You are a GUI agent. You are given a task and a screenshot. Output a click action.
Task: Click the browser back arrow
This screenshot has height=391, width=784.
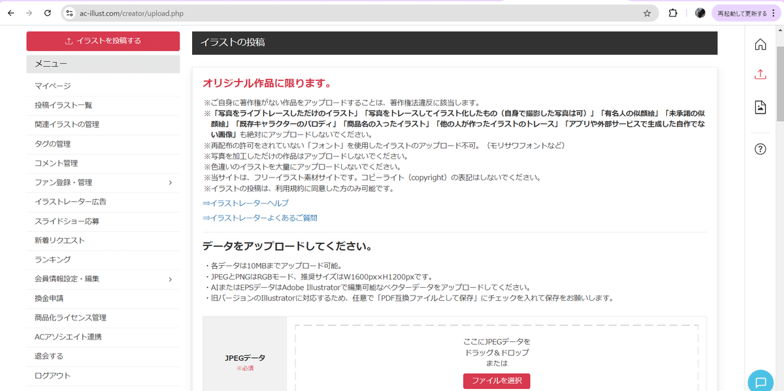pos(11,13)
